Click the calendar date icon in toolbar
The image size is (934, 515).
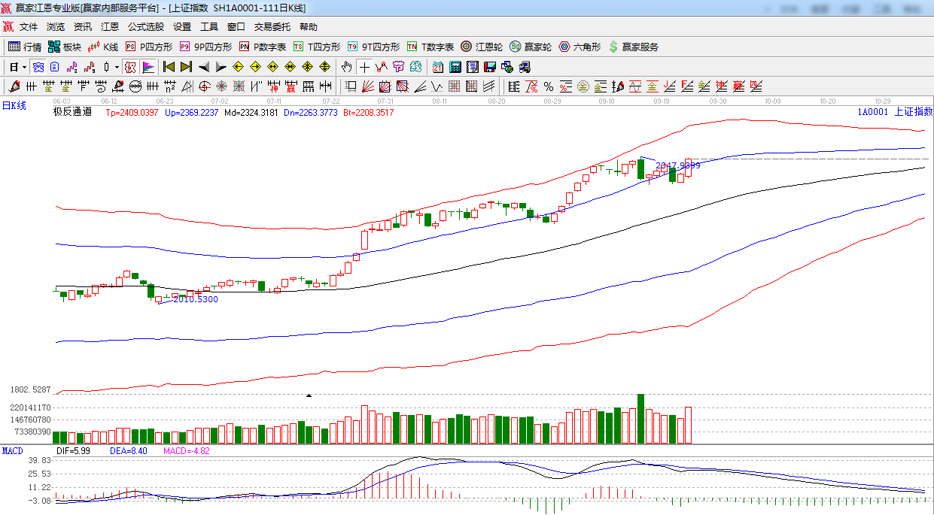click(437, 67)
